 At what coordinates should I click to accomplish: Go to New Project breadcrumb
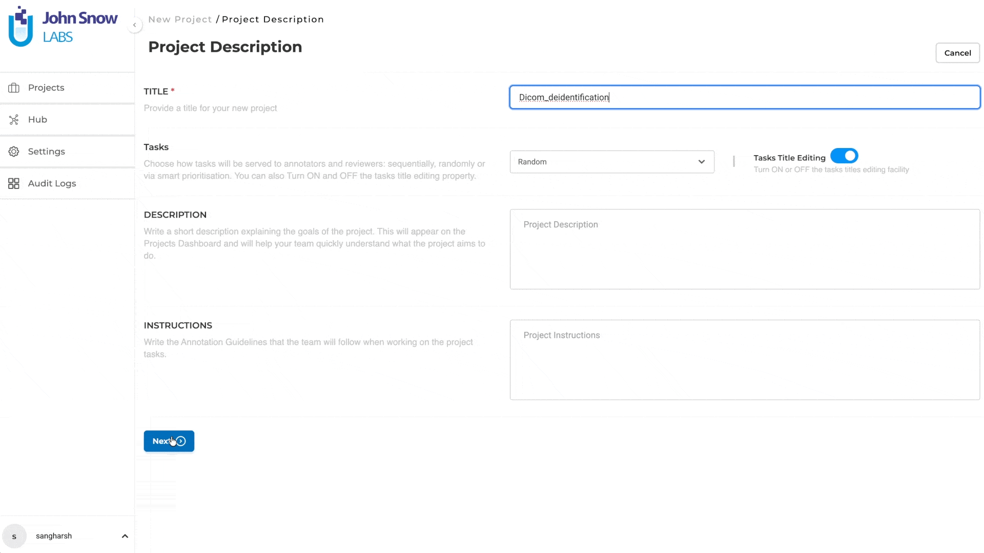(180, 19)
